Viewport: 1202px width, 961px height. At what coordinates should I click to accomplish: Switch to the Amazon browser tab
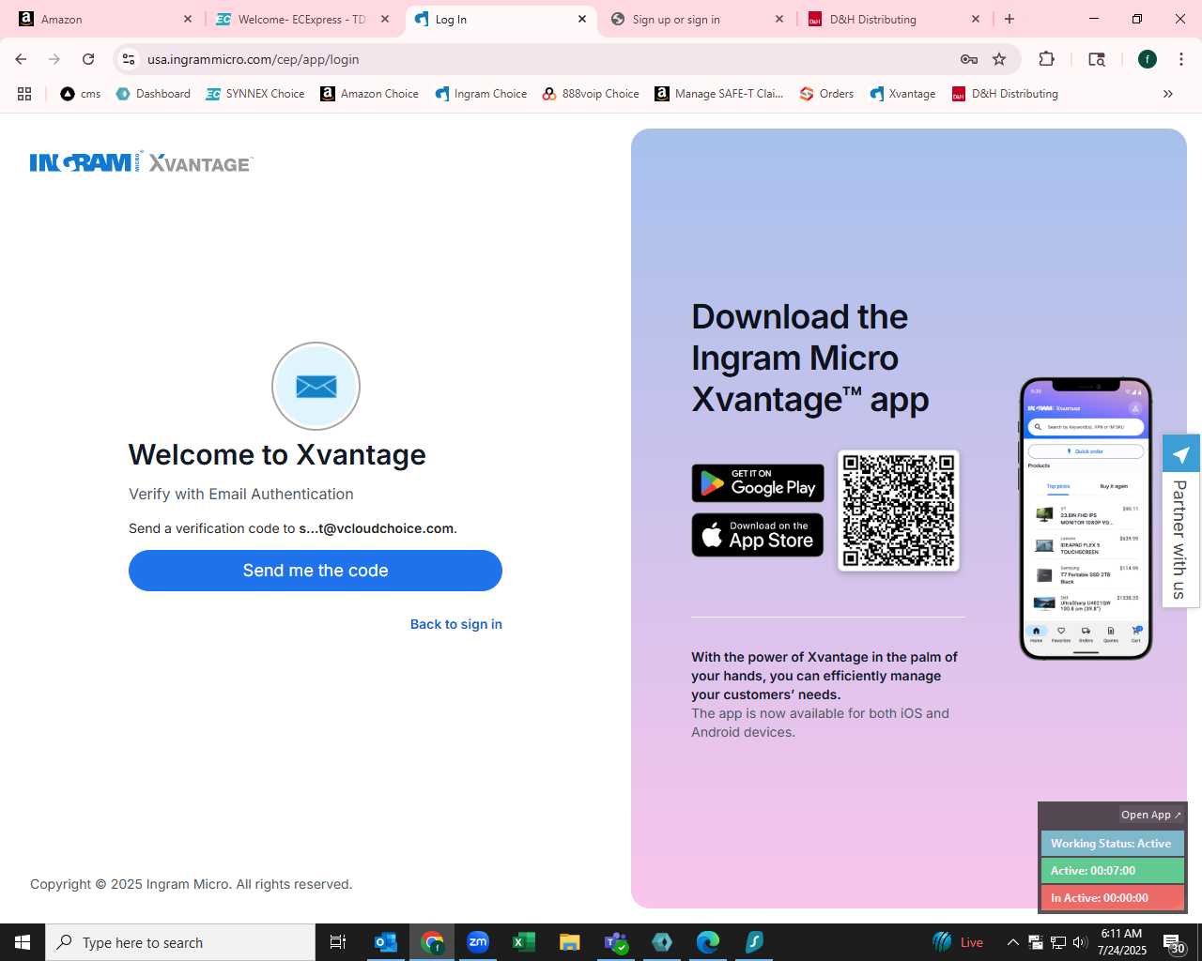coord(103,19)
